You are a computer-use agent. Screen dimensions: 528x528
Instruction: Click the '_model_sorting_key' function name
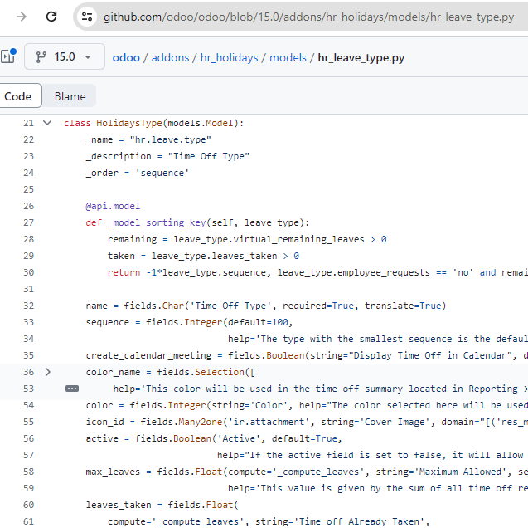[x=157, y=222]
